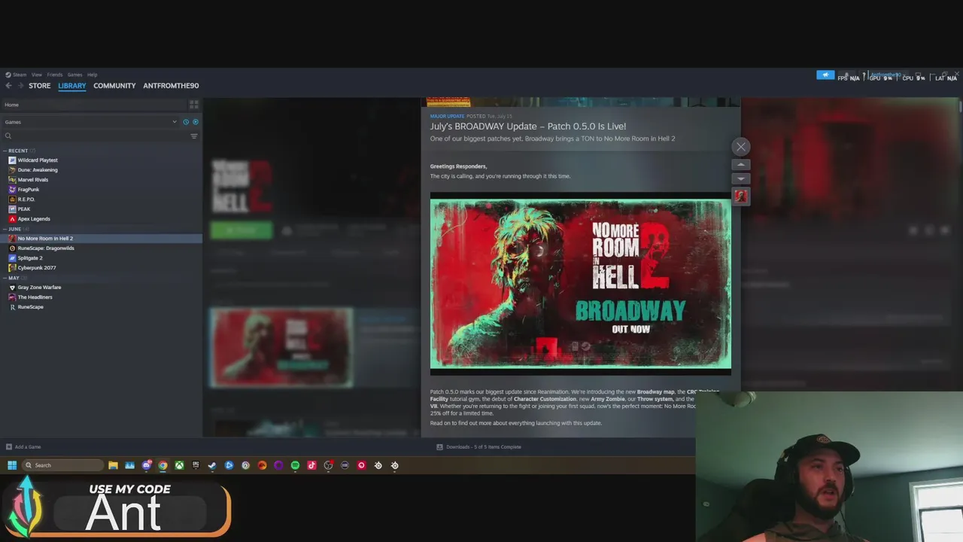Select PEAK in library
963x542 pixels.
(24, 209)
